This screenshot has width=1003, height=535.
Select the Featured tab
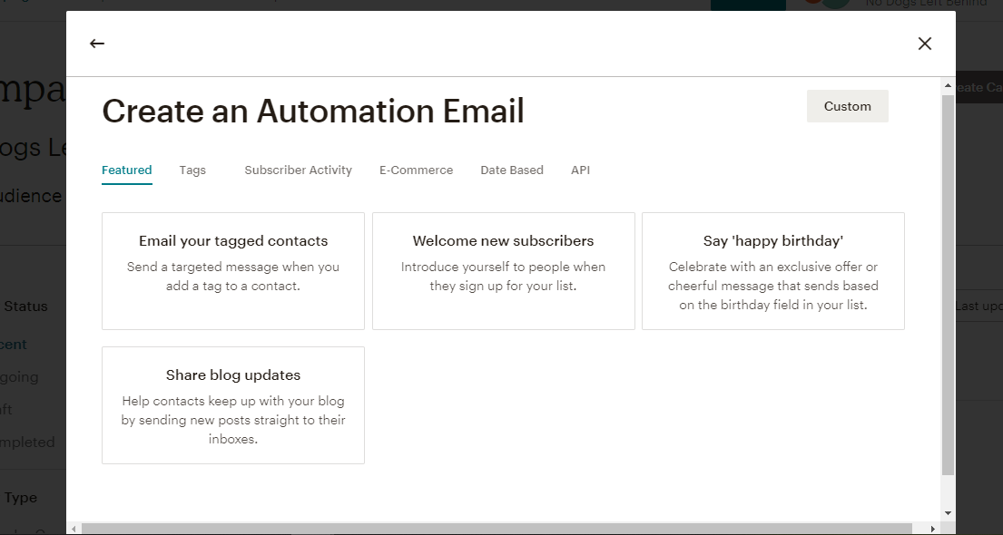[127, 170]
